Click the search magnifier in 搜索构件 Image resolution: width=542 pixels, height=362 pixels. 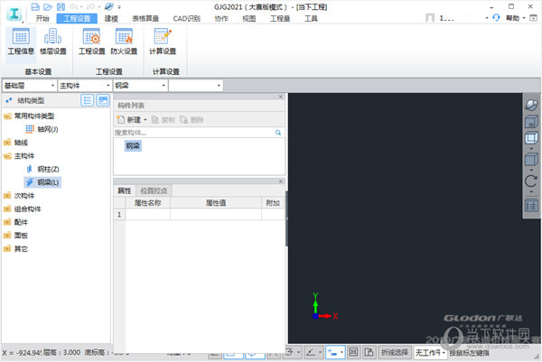click(278, 133)
